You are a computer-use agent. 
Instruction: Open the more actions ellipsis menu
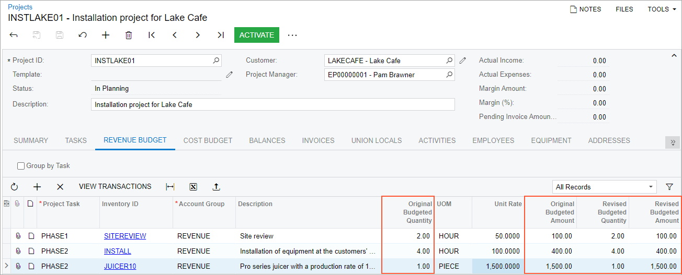292,35
